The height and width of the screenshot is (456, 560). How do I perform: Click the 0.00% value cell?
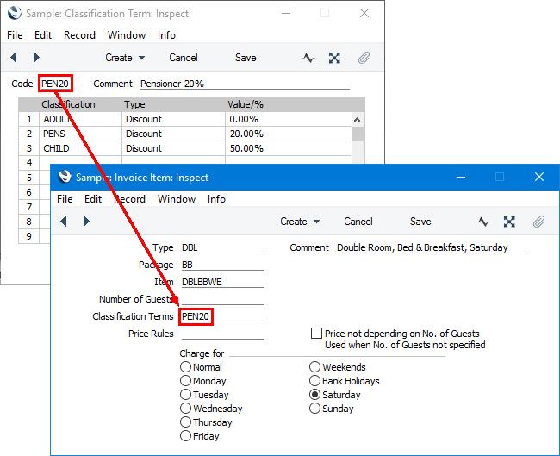click(288, 119)
